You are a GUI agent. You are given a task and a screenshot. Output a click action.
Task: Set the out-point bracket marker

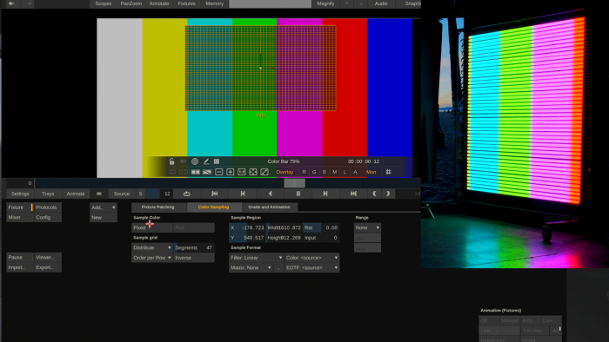(x=388, y=194)
